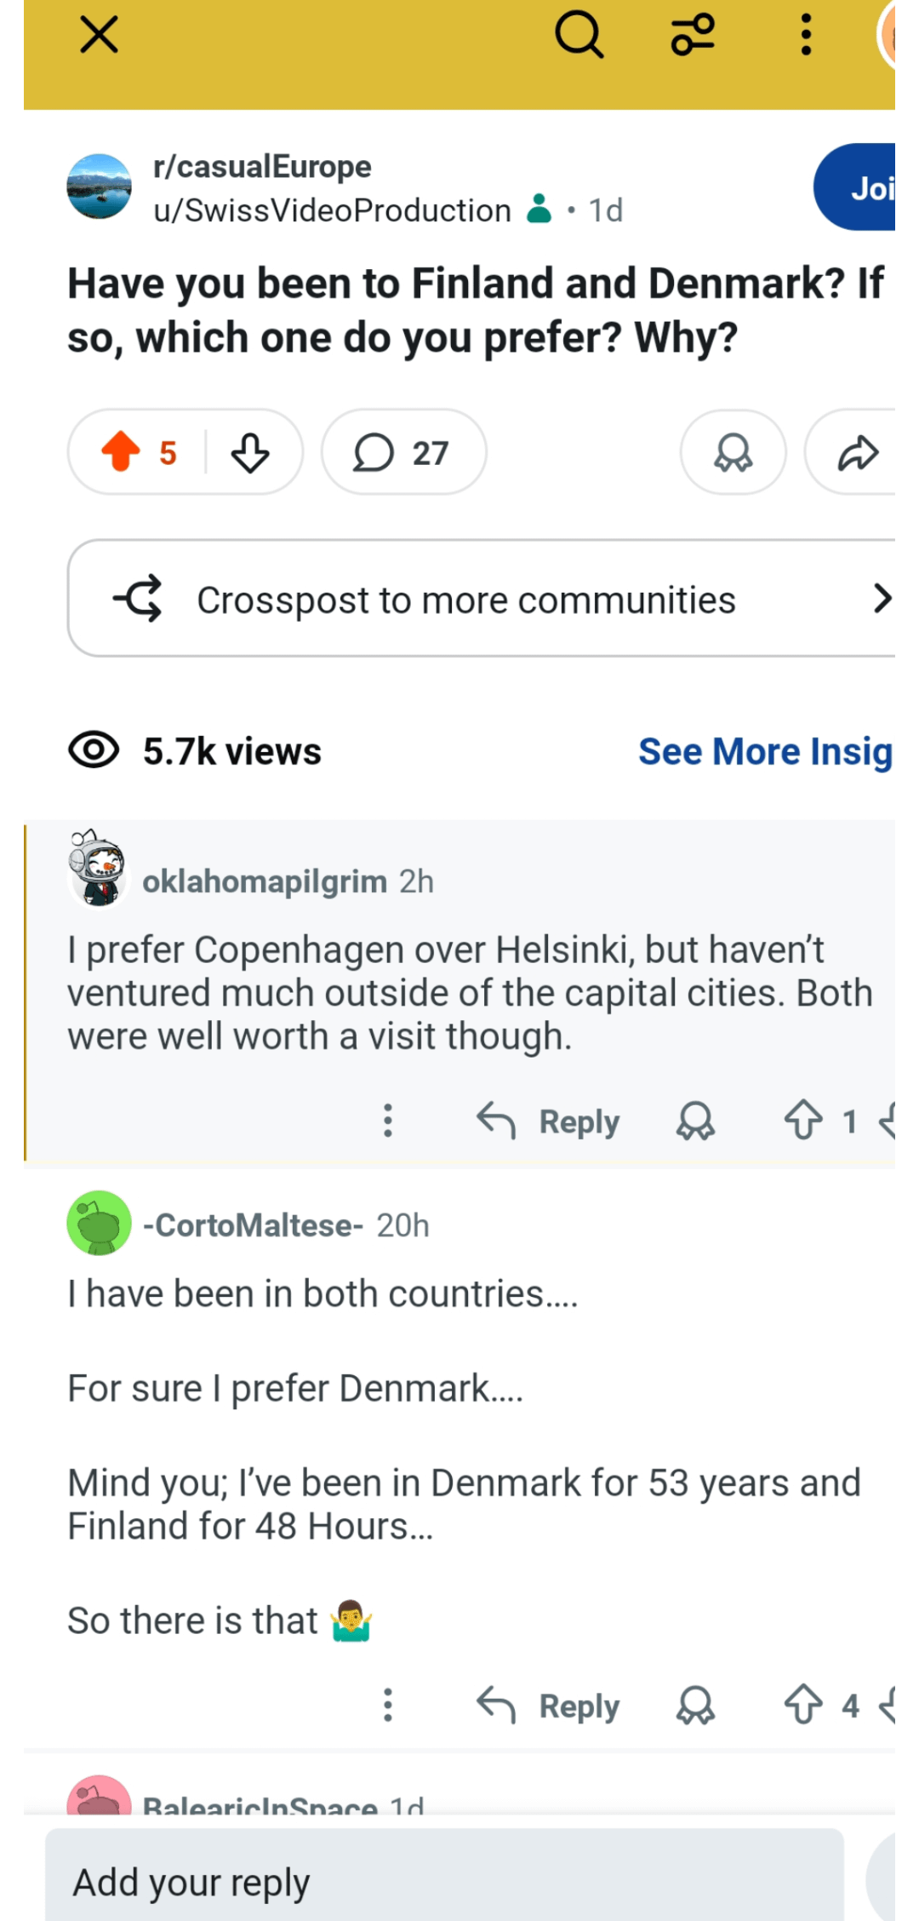Downvote the Finland and Denmark post
919x1921 pixels.
coord(250,452)
